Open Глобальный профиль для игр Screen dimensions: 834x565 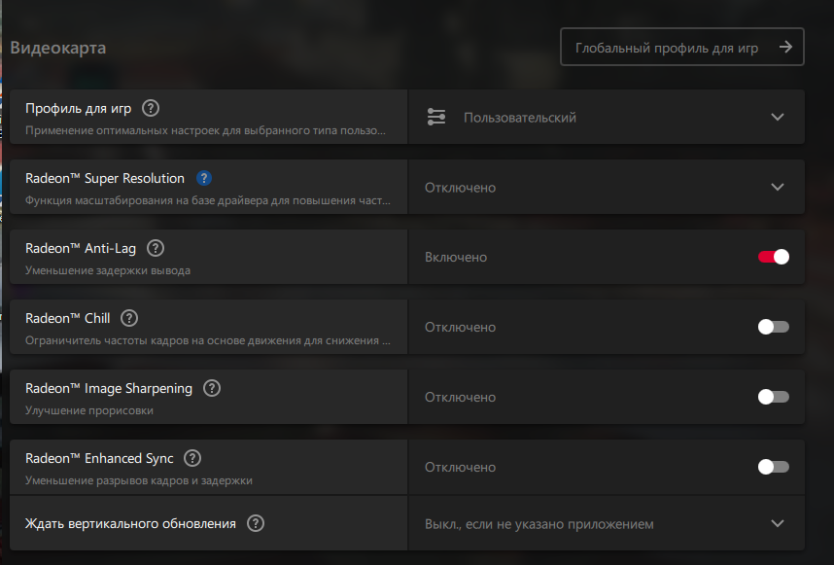pos(682,47)
